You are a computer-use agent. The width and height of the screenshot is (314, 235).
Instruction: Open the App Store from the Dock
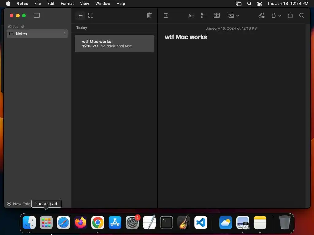click(115, 222)
